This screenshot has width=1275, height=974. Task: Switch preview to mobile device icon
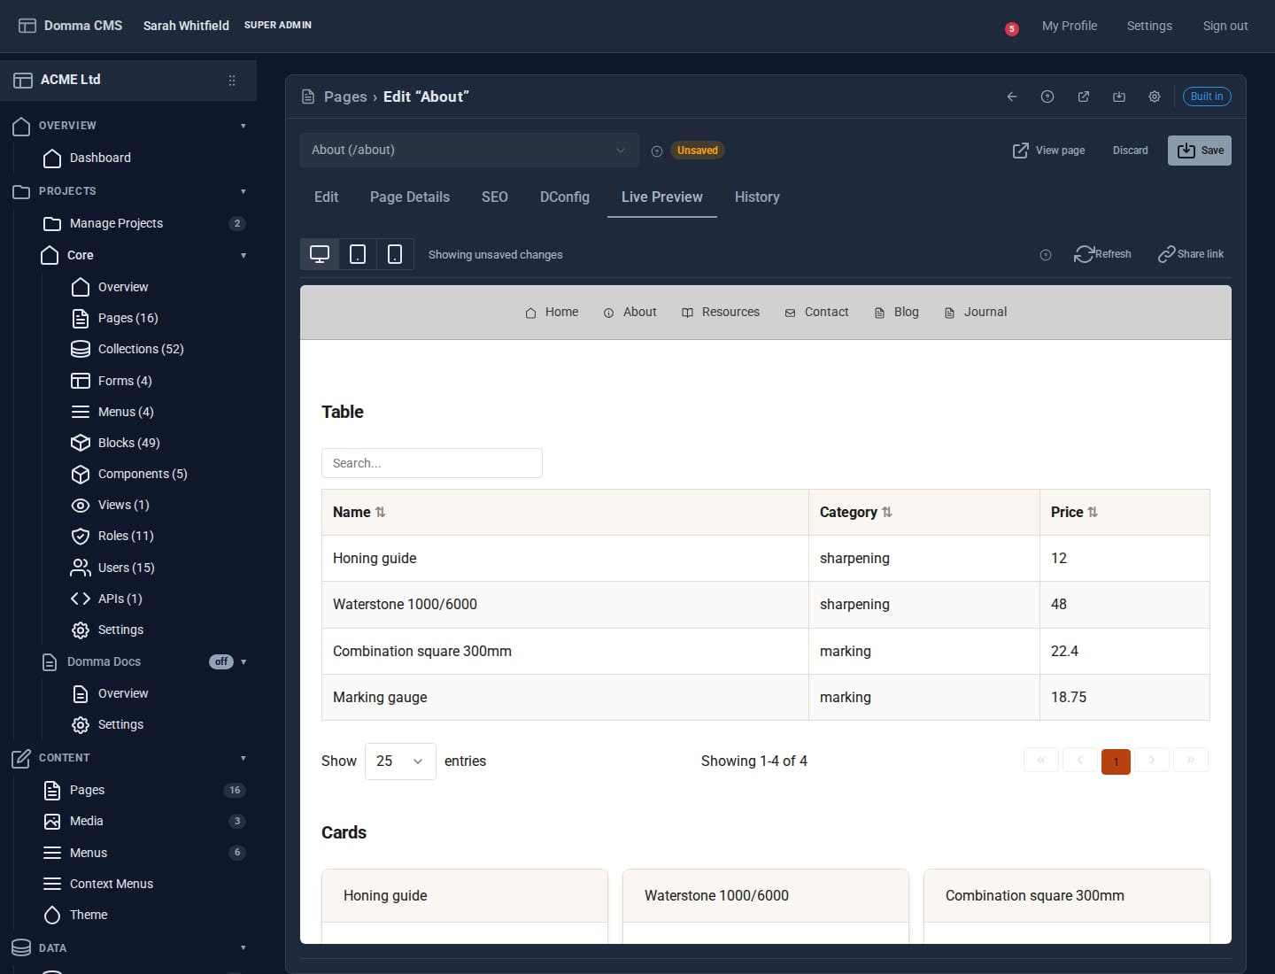coord(395,254)
